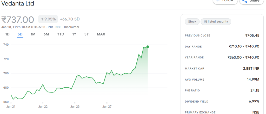Click the Avg Volume label
The image size is (266, 114).
[195, 80]
